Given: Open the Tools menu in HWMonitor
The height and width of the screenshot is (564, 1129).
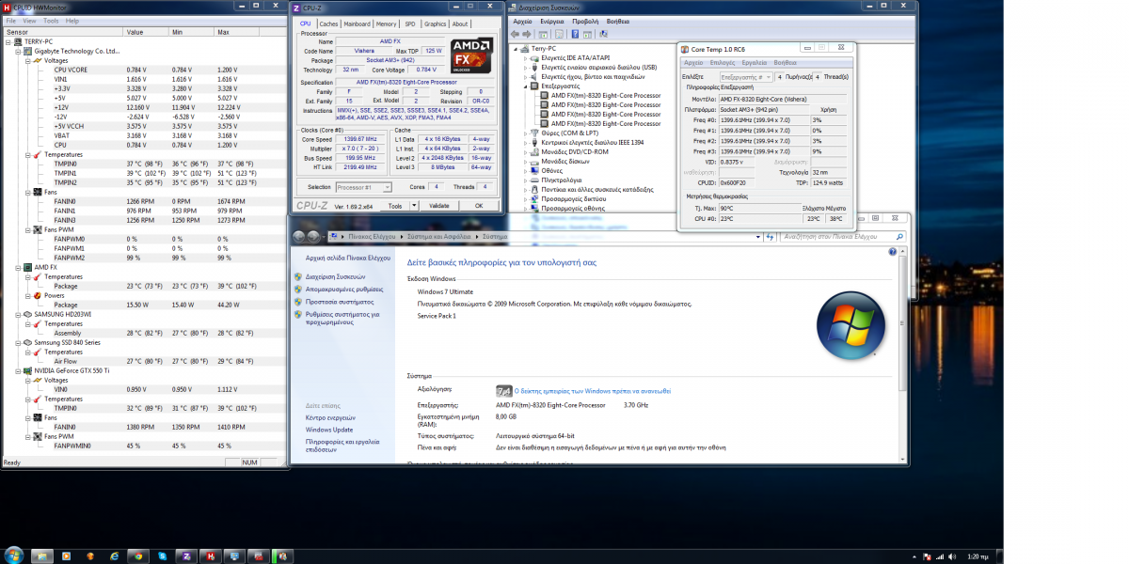Looking at the screenshot, I should (50, 20).
